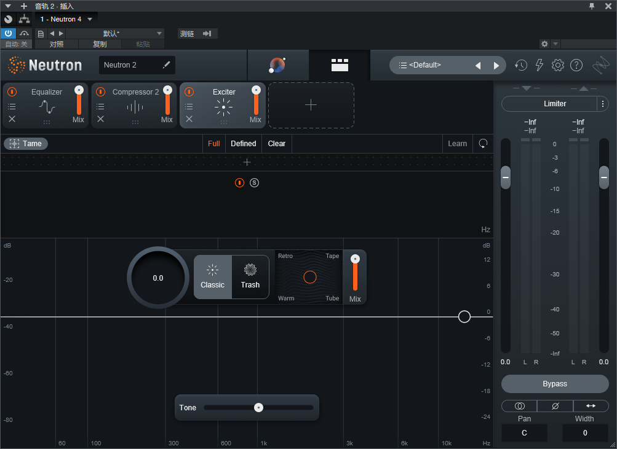Screen dimensions: 617x449
Task: Go to previous preset arrow
Action: pyautogui.click(x=478, y=66)
